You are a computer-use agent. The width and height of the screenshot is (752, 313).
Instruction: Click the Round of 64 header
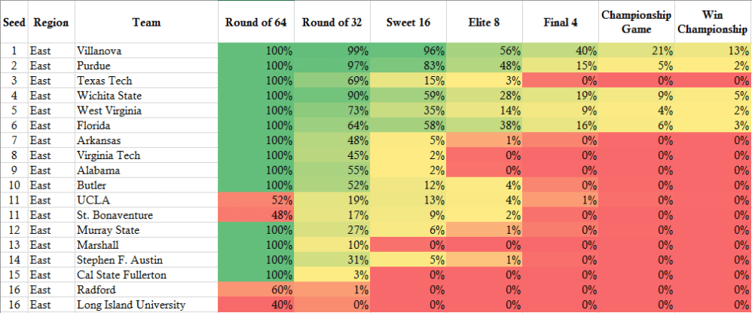255,23
